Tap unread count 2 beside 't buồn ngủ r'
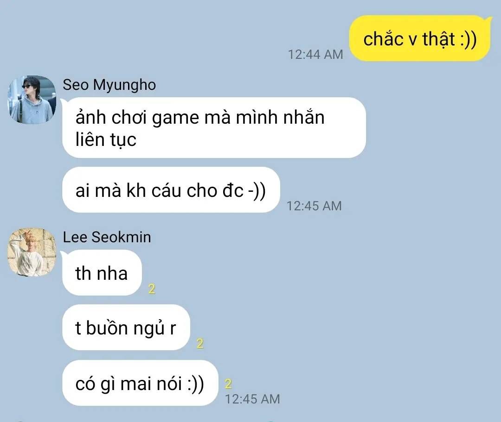 click(200, 344)
